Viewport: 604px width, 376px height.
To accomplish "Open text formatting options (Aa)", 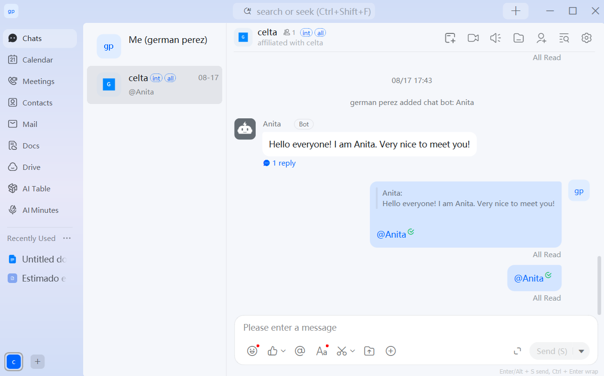I will (x=322, y=351).
